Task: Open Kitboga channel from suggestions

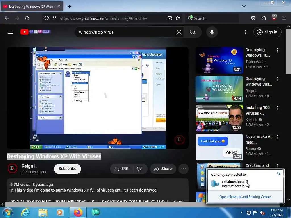Action: [251, 120]
